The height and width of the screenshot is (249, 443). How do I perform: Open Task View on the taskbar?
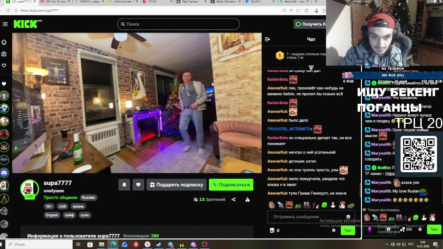78,245
